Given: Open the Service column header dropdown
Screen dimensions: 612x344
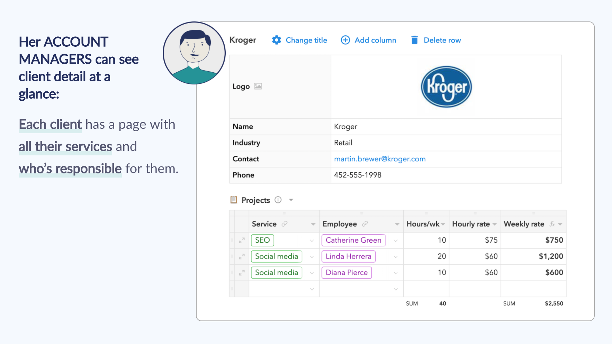Looking at the screenshot, I should click(313, 224).
